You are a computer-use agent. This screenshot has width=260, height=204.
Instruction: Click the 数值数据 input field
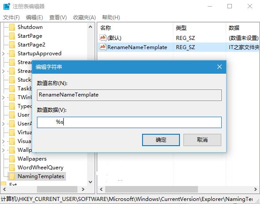129,122
